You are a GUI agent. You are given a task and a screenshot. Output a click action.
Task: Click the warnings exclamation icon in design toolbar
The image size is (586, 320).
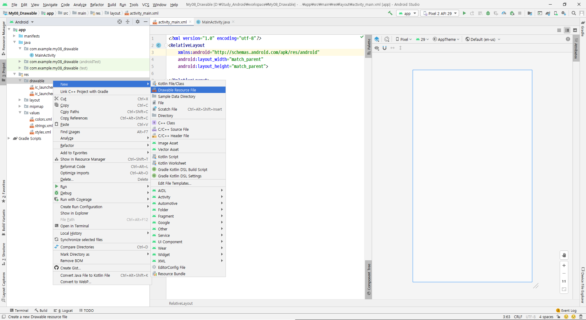tap(568, 39)
